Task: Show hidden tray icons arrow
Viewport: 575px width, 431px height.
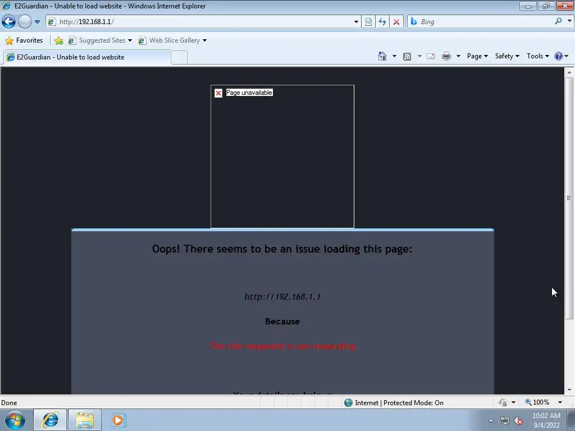Action: (x=491, y=421)
